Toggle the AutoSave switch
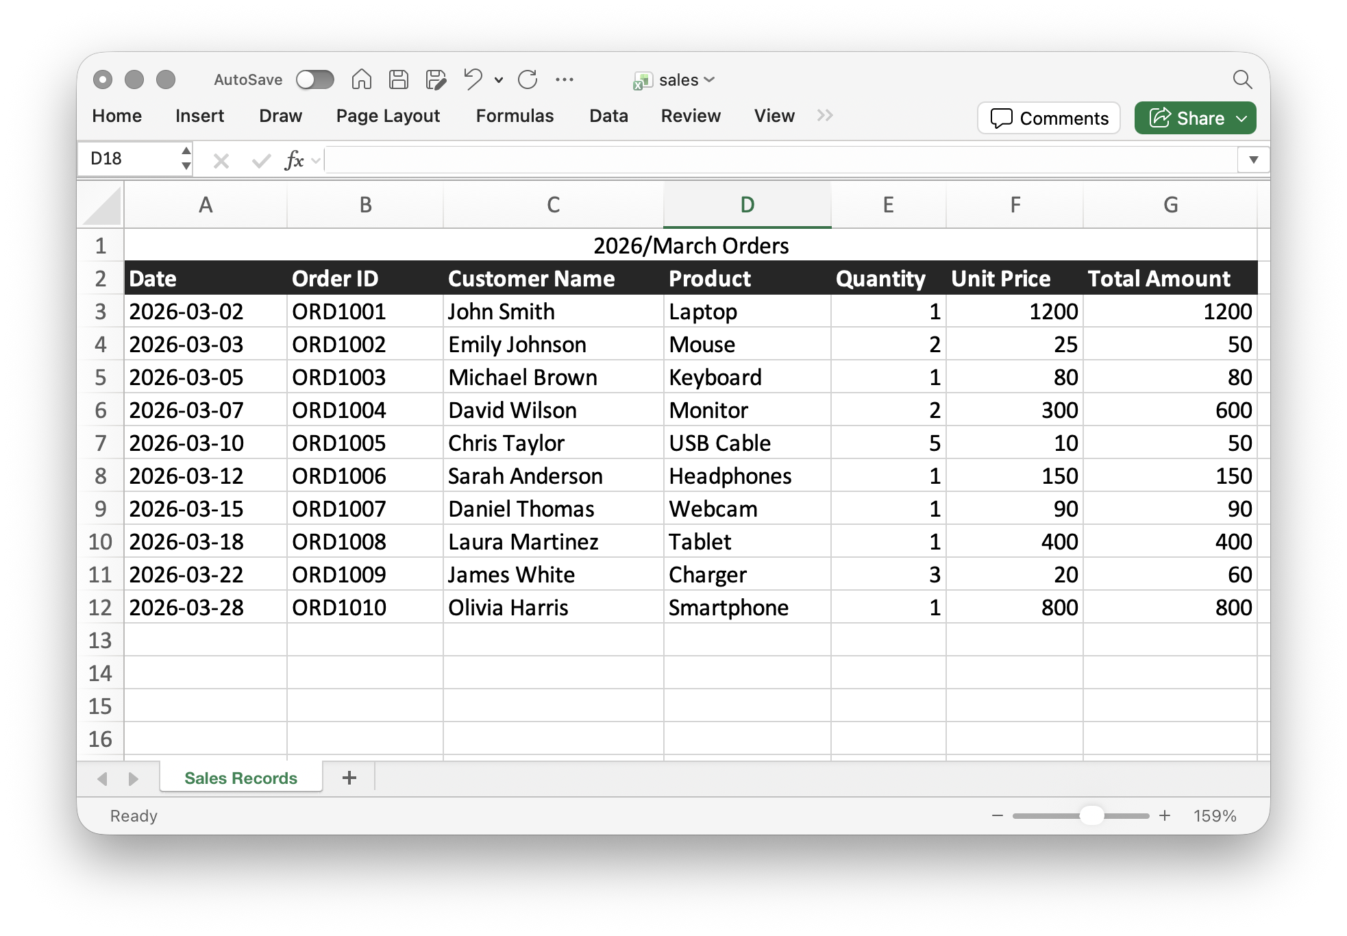Image resolution: width=1347 pixels, height=936 pixels. coord(315,79)
